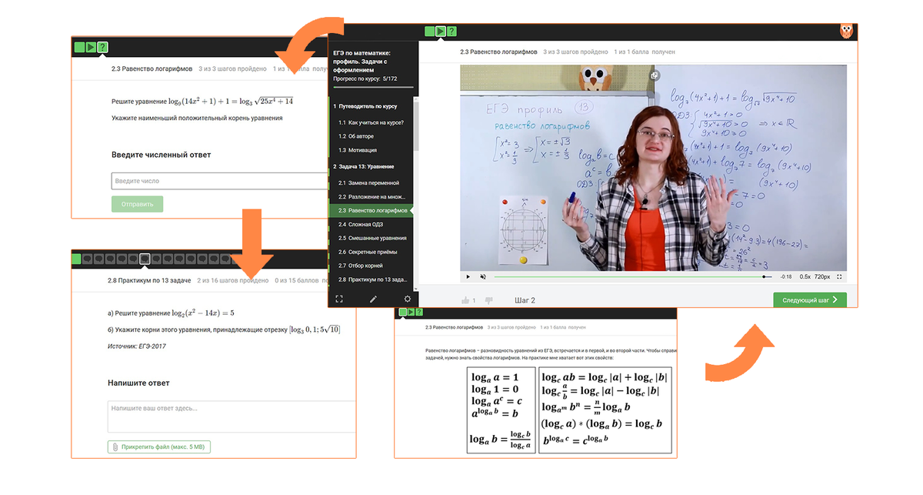The image size is (923, 495).
Task: Select video step icon in main window
Action: click(x=440, y=32)
